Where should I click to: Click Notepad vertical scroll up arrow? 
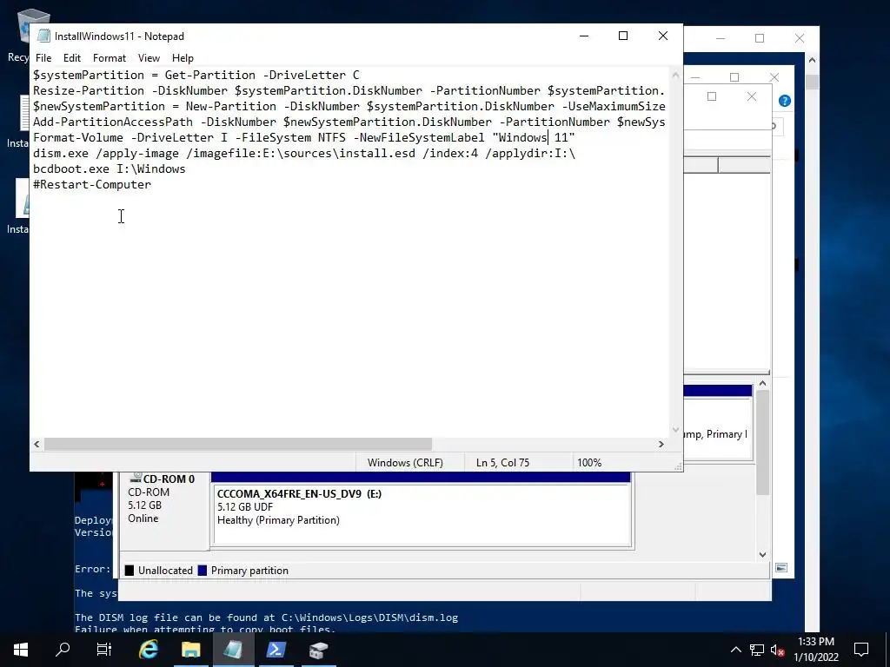click(675, 75)
